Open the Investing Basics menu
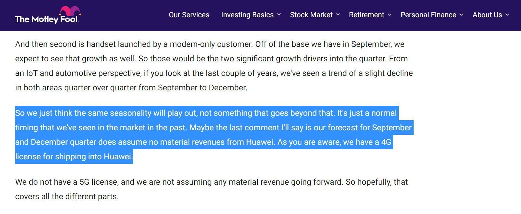This screenshot has height=214, width=521. click(247, 15)
